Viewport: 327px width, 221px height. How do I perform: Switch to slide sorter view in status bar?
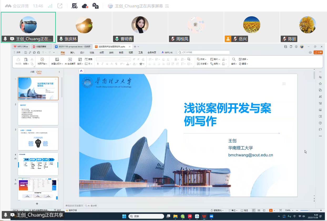click(x=259, y=210)
